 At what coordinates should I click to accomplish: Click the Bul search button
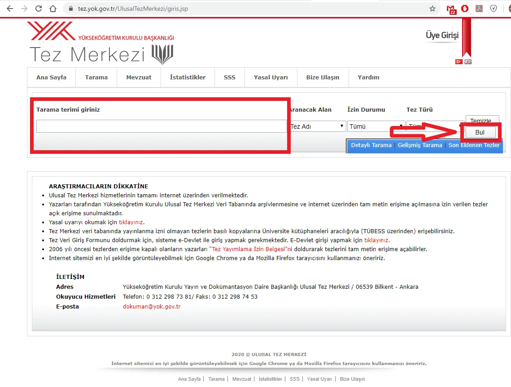tap(480, 132)
